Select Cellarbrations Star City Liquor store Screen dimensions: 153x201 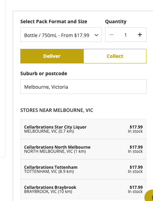(x=83, y=129)
